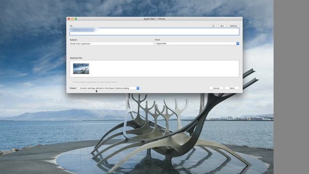
Task: Click the Bcc button
Action: coord(222,26)
